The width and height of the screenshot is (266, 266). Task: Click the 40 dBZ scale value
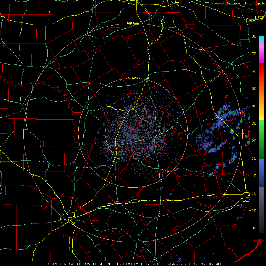coord(254,106)
